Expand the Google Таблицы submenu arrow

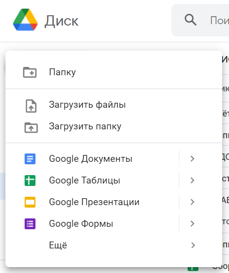pyautogui.click(x=193, y=181)
